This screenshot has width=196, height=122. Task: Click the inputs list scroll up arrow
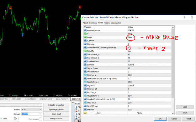pyautogui.click(x=173, y=27)
